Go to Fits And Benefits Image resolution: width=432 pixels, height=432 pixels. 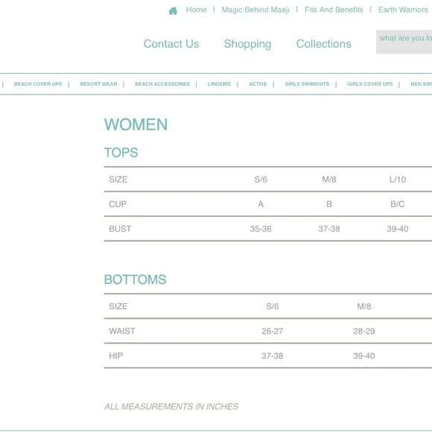(334, 10)
